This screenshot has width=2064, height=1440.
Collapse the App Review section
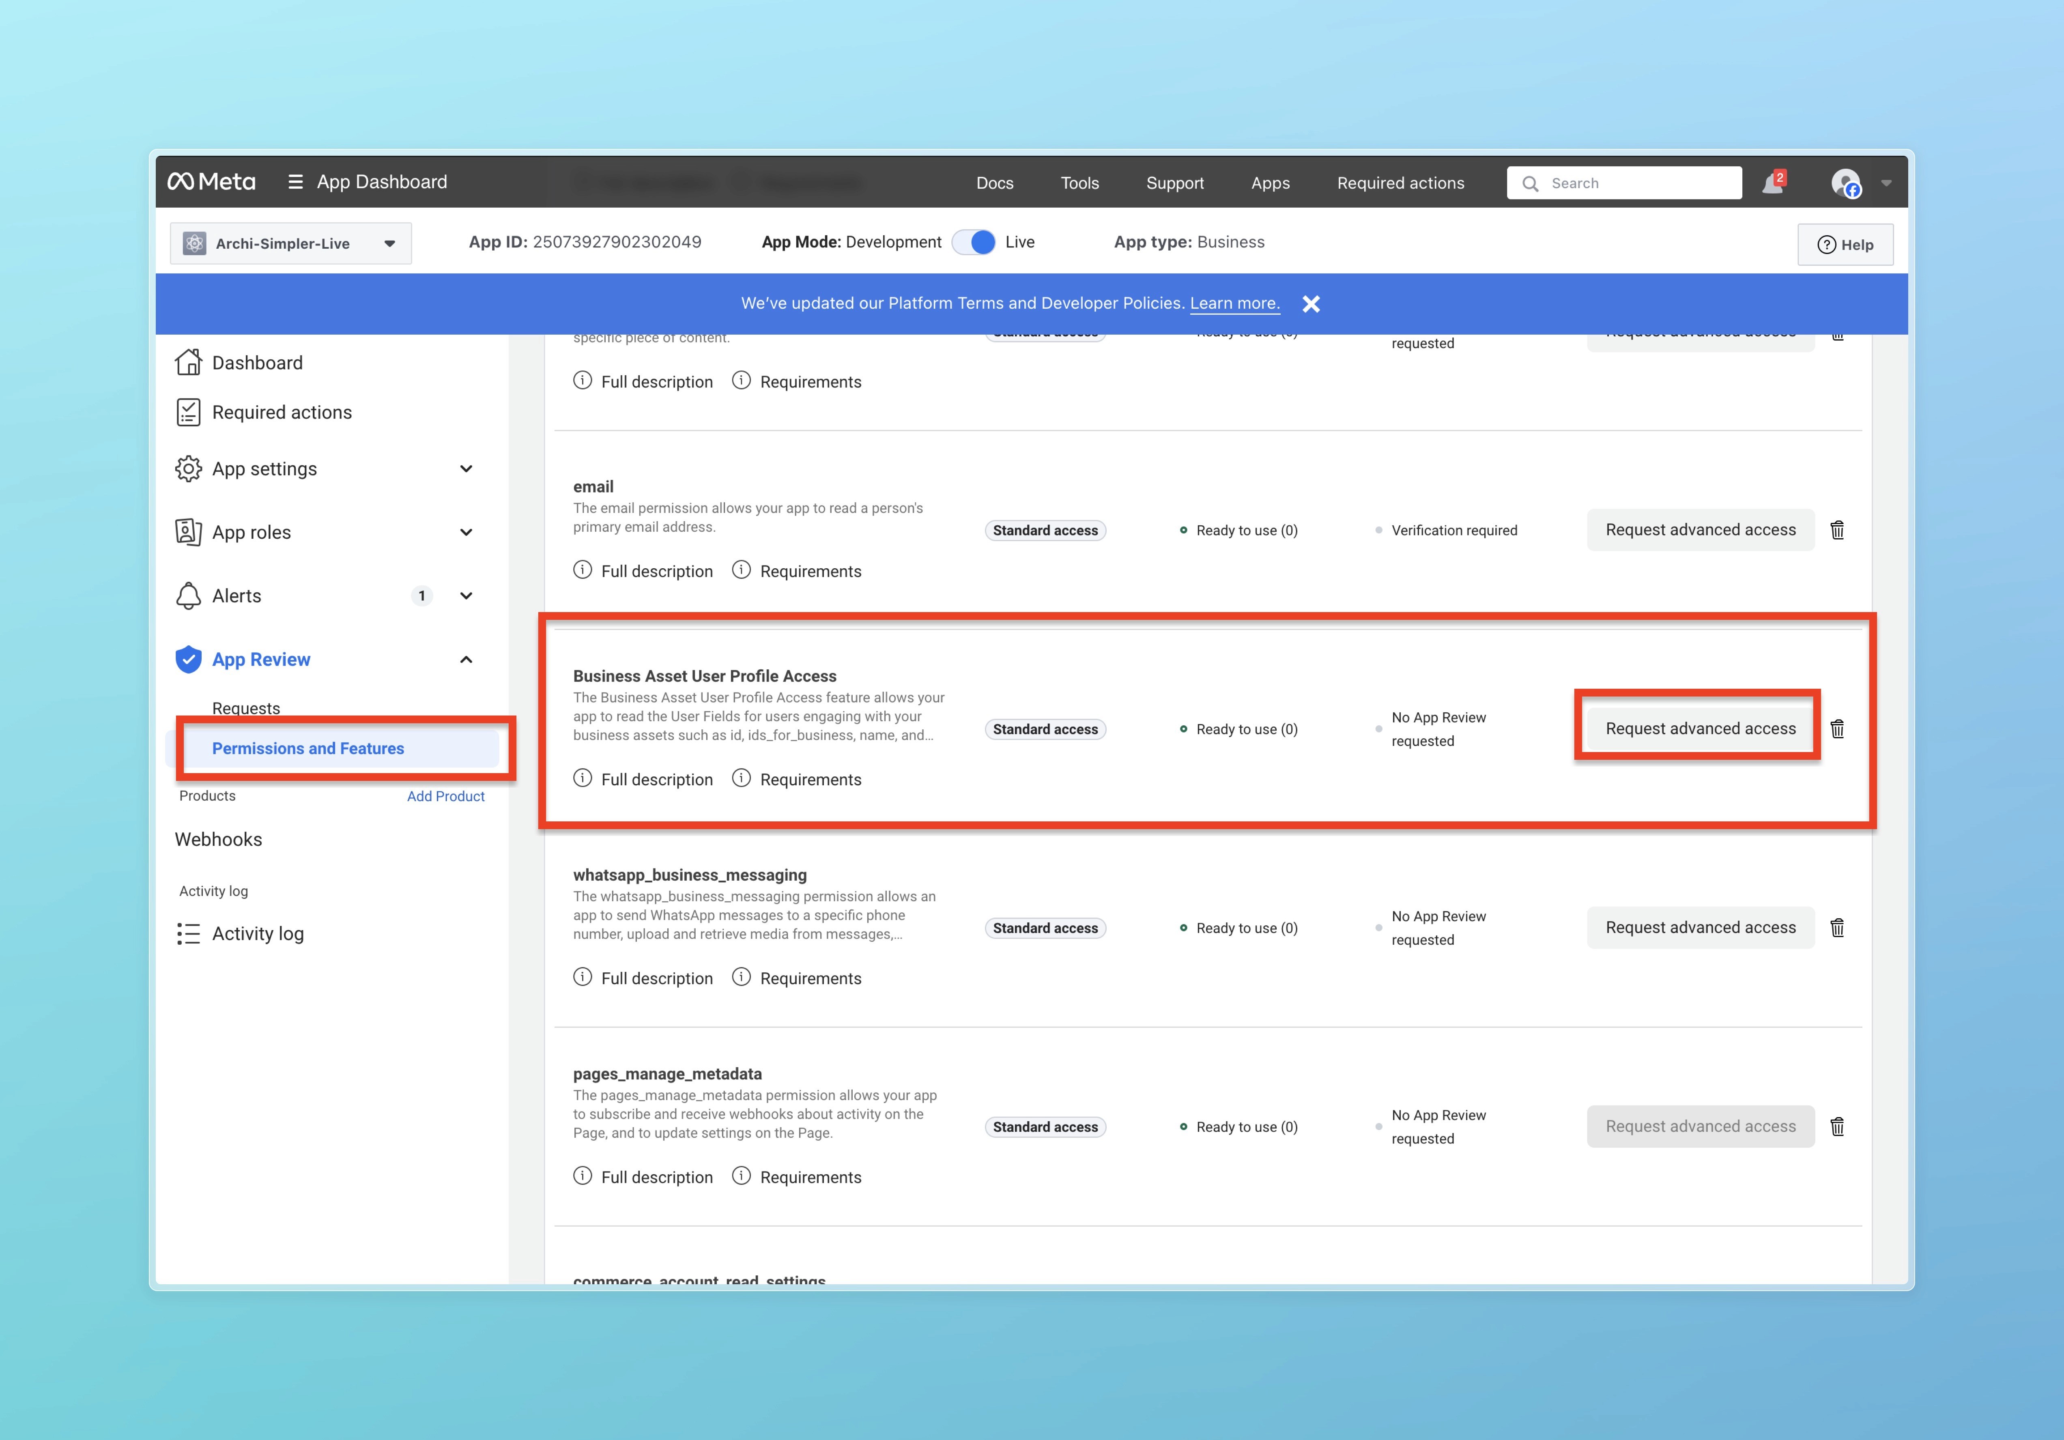click(x=466, y=660)
